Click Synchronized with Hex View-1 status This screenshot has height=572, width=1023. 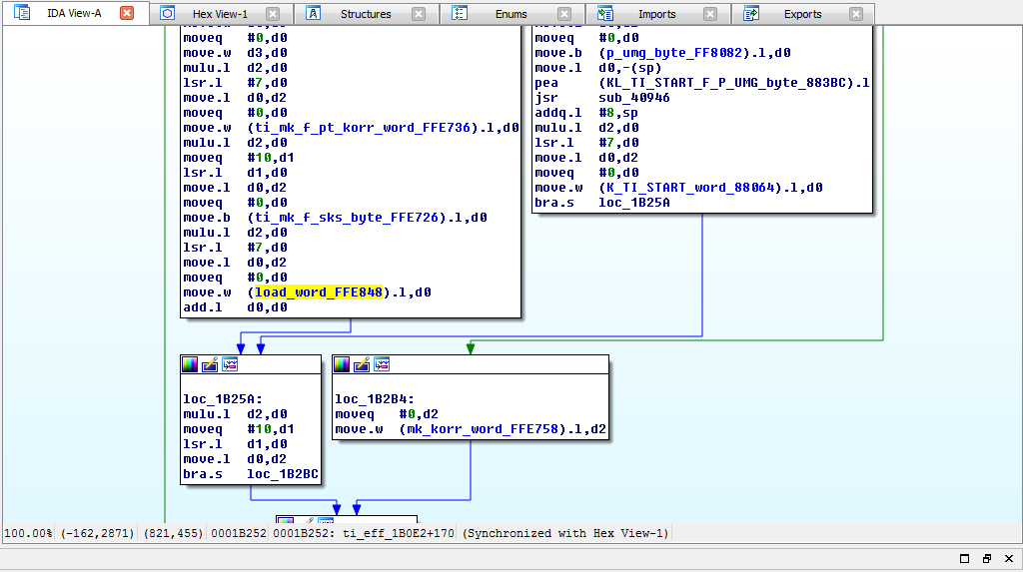[565, 533]
